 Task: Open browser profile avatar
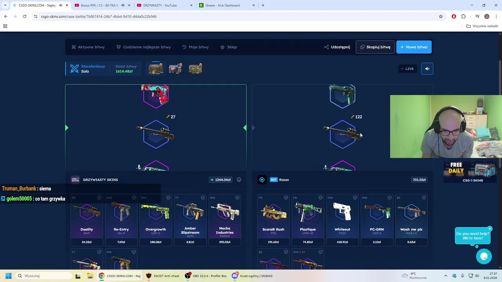[x=487, y=16]
